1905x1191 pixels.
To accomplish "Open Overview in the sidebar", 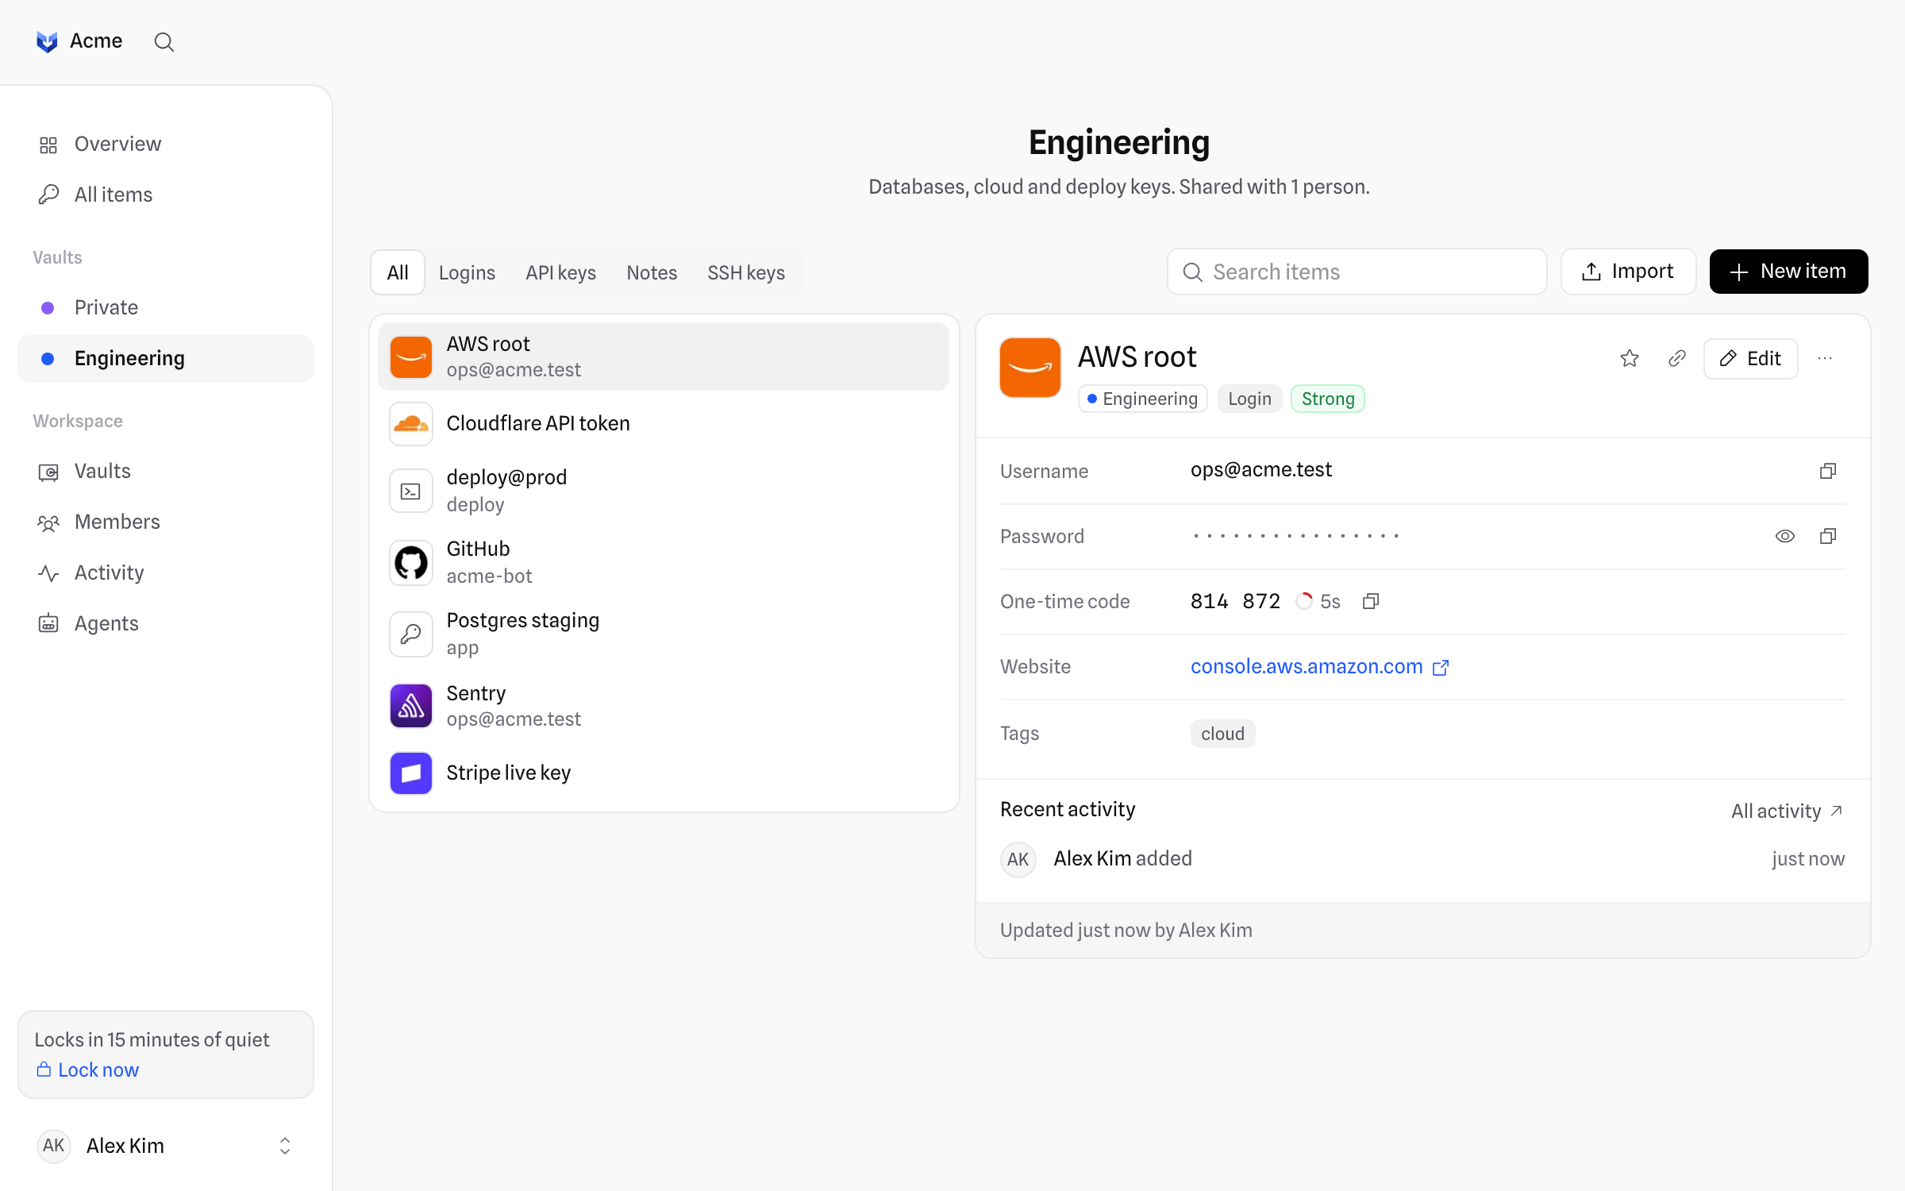I will 166,144.
